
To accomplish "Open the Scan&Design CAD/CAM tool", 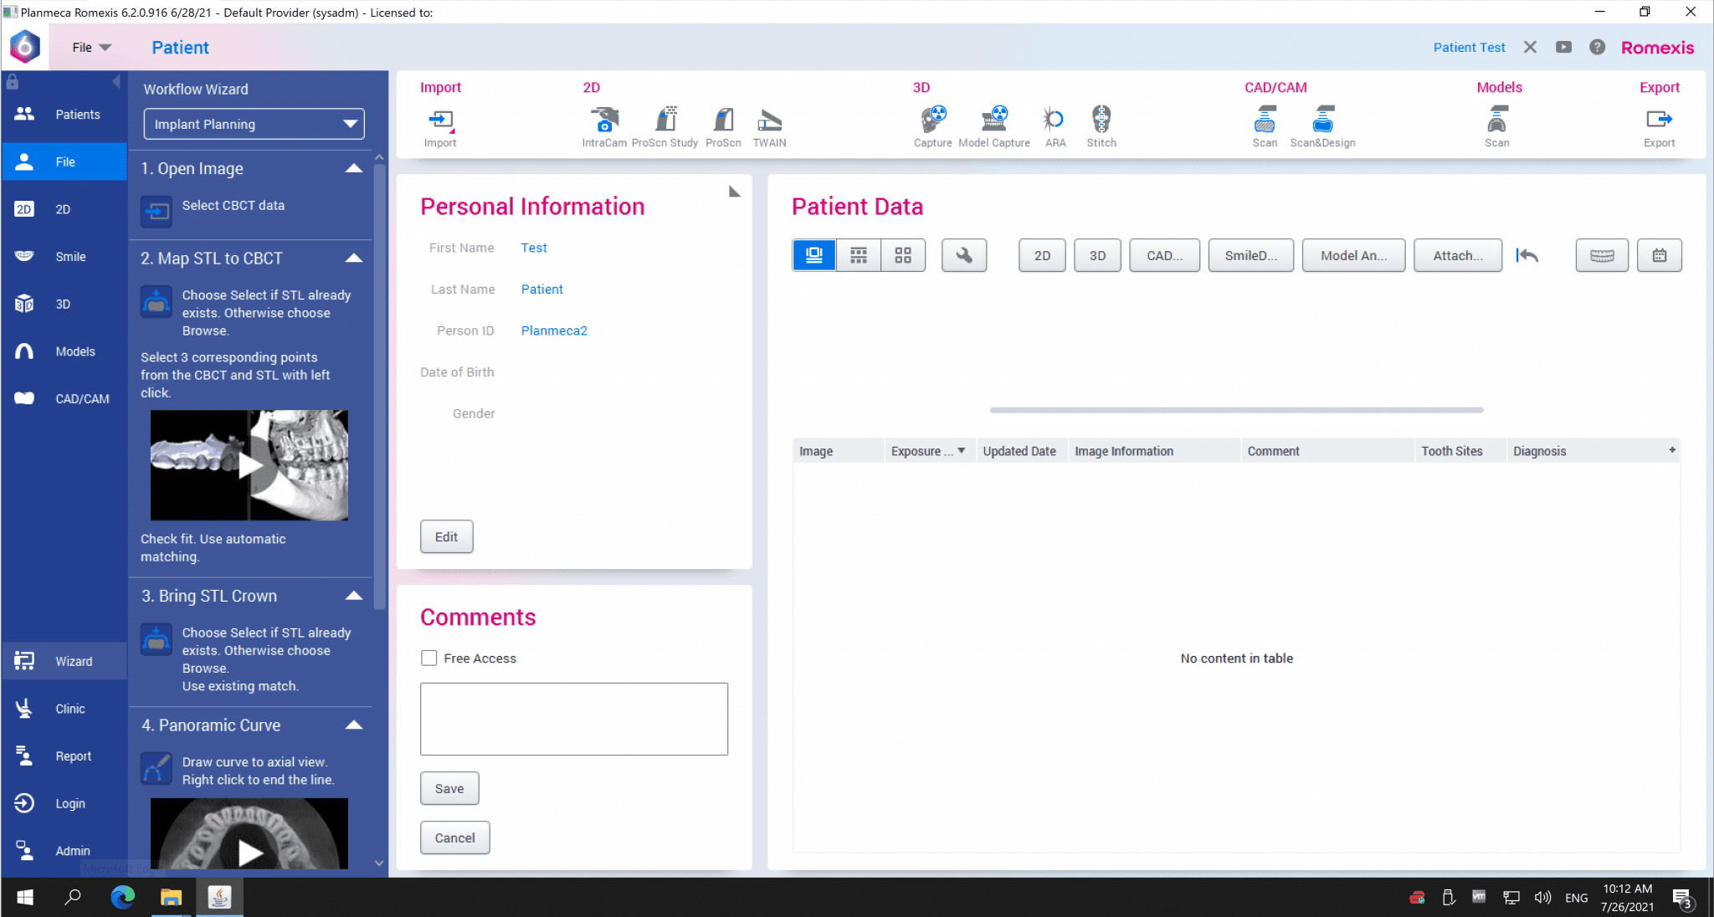I will point(1322,120).
